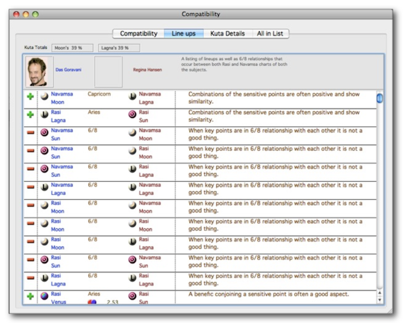Click Das Goravani's portrait photo
411x330 pixels.
pos(37,71)
